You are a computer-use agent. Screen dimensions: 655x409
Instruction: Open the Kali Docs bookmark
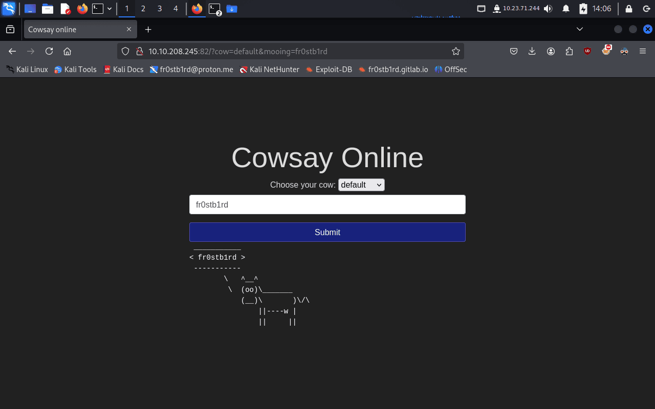(123, 70)
